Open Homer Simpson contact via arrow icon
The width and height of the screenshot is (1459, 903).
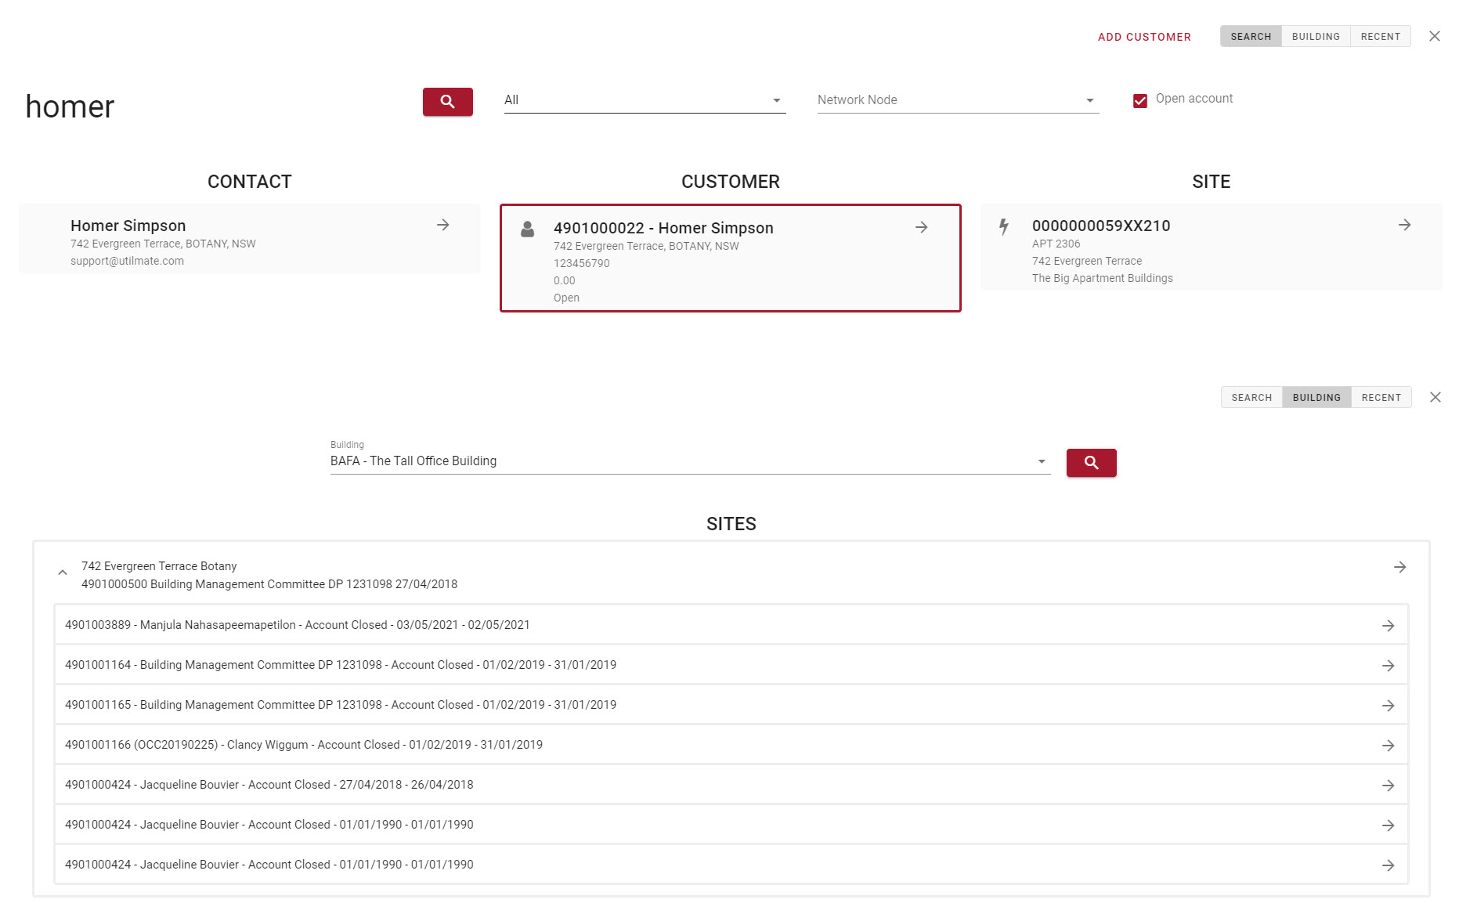tap(443, 225)
